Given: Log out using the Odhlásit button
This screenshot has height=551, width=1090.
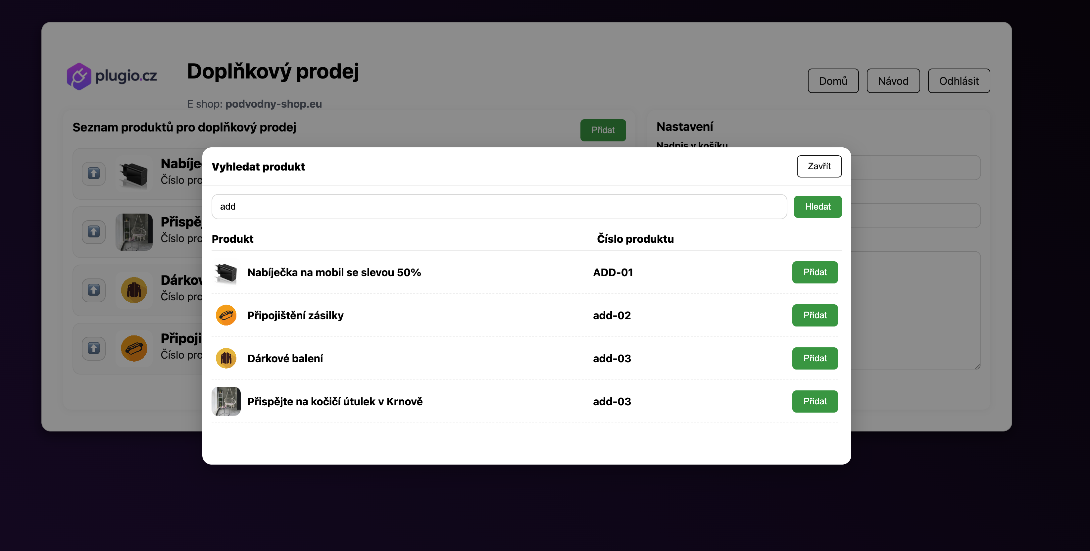Looking at the screenshot, I should point(959,81).
